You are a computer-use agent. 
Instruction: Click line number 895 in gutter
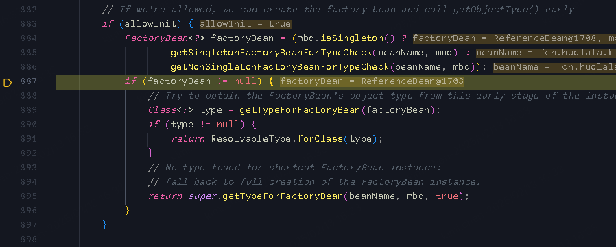pyautogui.click(x=28, y=196)
